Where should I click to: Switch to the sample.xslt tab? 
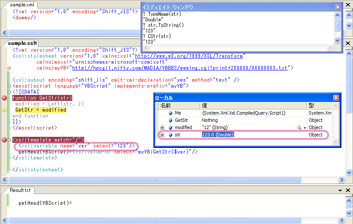pos(23,43)
